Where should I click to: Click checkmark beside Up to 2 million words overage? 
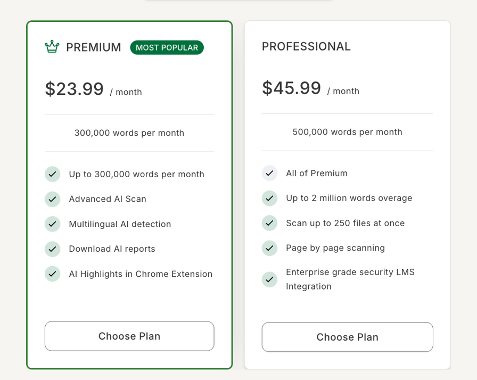click(269, 198)
